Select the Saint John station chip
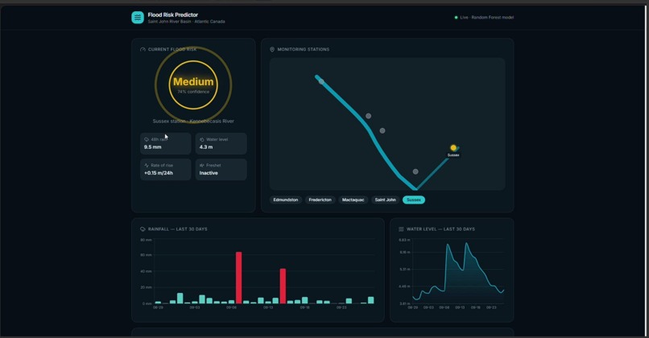The image size is (649, 338). coord(386,200)
